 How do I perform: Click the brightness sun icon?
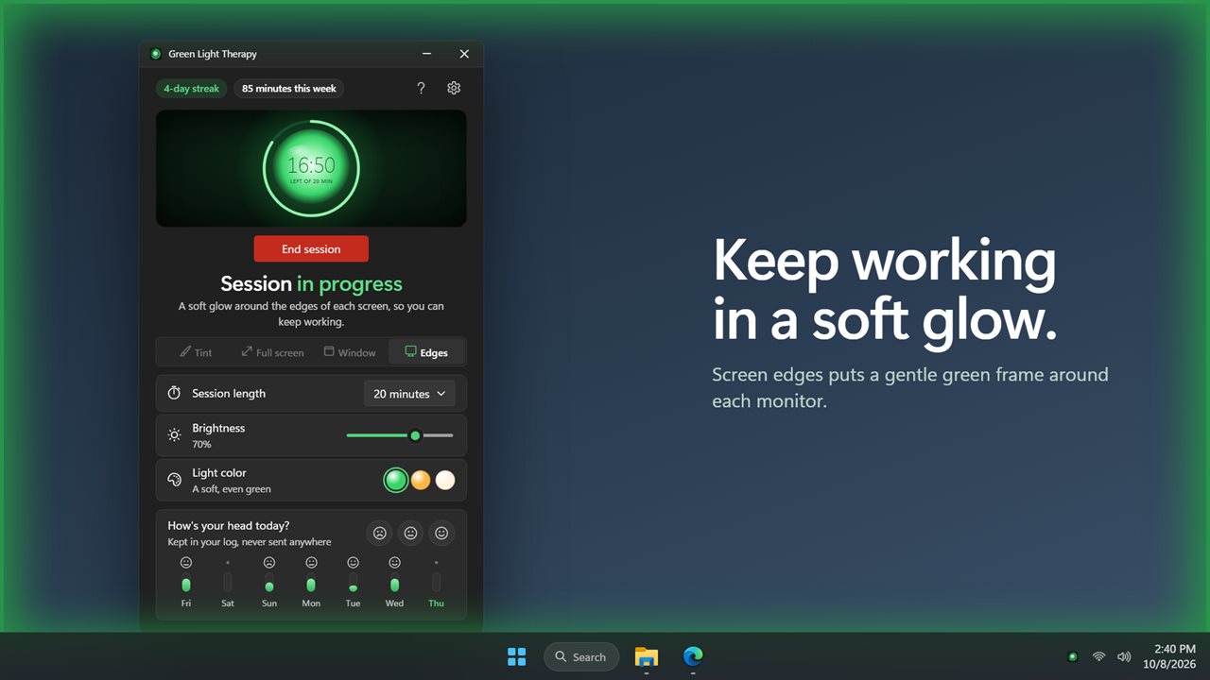pyautogui.click(x=174, y=435)
